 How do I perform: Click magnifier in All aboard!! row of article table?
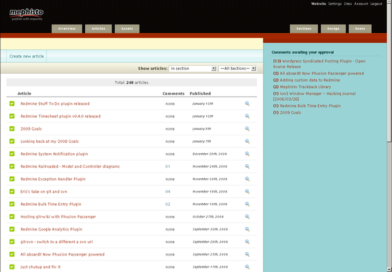coord(247,254)
